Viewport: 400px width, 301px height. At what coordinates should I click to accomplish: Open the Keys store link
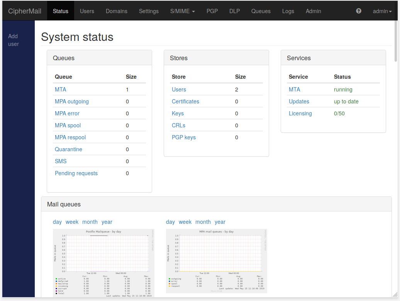tap(178, 113)
